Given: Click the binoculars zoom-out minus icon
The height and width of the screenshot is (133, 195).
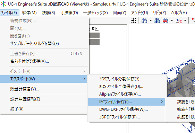Looking at the screenshot, I should point(166,20).
